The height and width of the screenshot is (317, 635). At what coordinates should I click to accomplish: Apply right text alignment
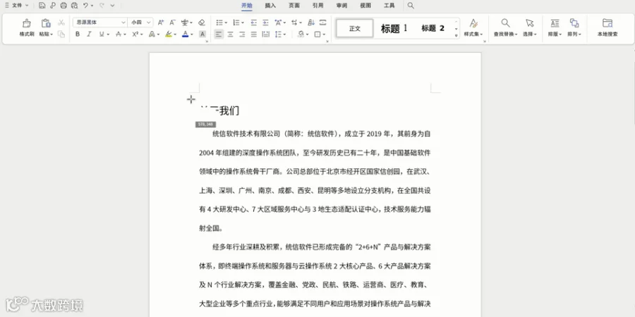242,35
